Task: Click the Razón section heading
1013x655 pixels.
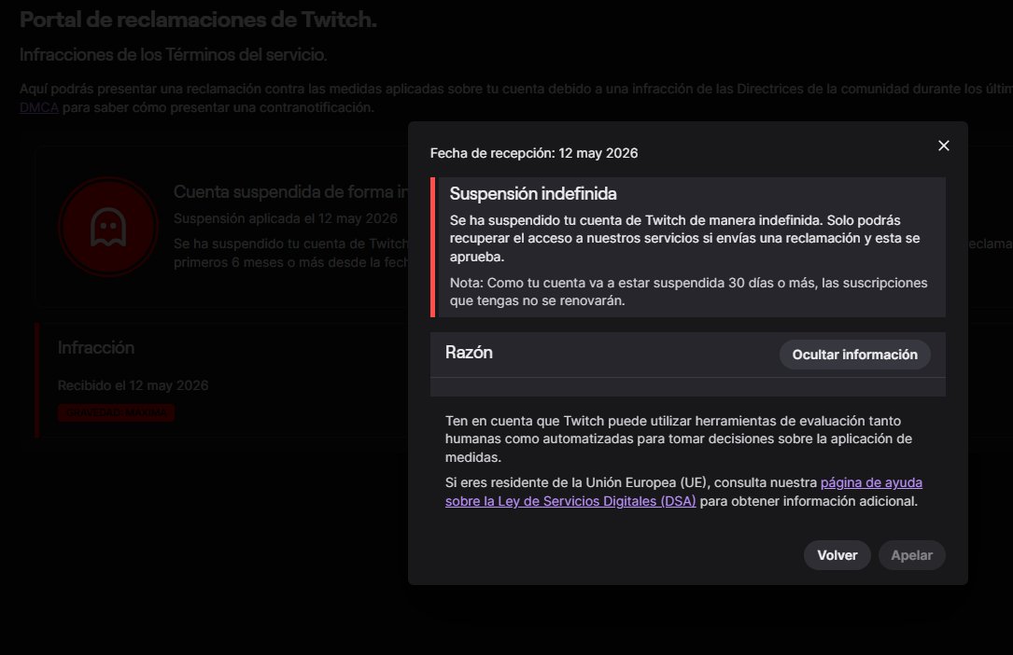Action: 469,353
